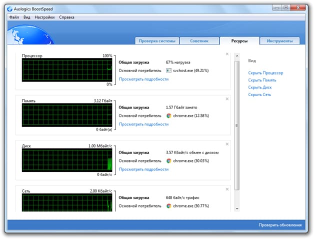The height and width of the screenshot is (239, 314).
Task: Click Скрыть Диск link
Action: click(x=260, y=87)
